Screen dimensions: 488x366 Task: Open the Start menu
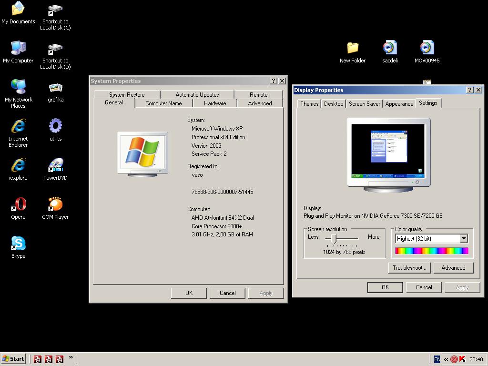click(13, 359)
